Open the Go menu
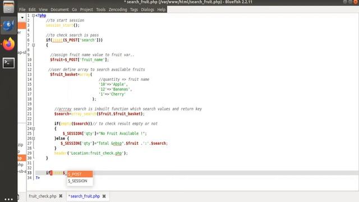 tap(75, 10)
